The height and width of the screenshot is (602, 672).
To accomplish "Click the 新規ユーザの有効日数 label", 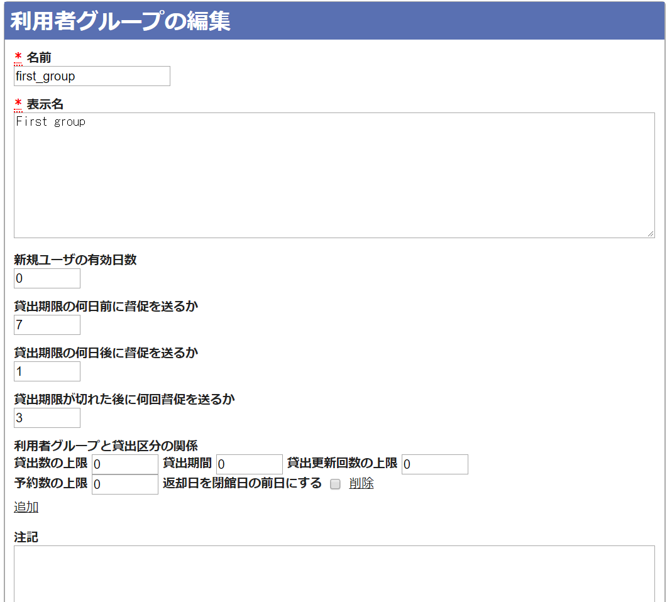I will tap(75, 260).
